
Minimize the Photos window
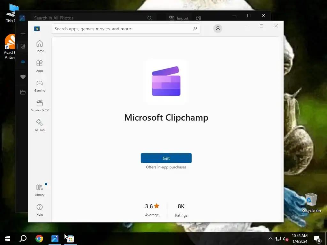(x=234, y=16)
